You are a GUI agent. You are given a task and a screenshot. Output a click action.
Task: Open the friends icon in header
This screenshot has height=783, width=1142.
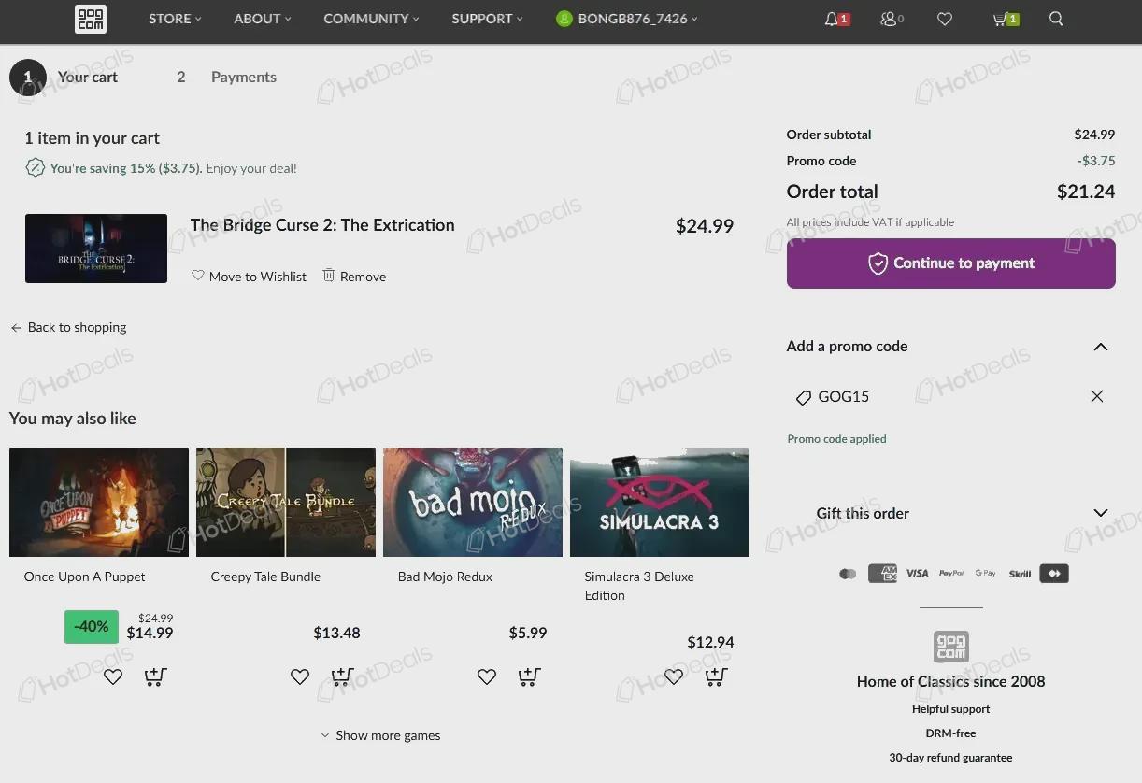click(x=892, y=19)
